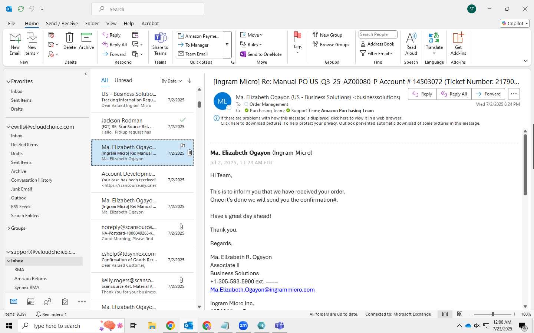Click Reply All in reading pane

point(454,94)
